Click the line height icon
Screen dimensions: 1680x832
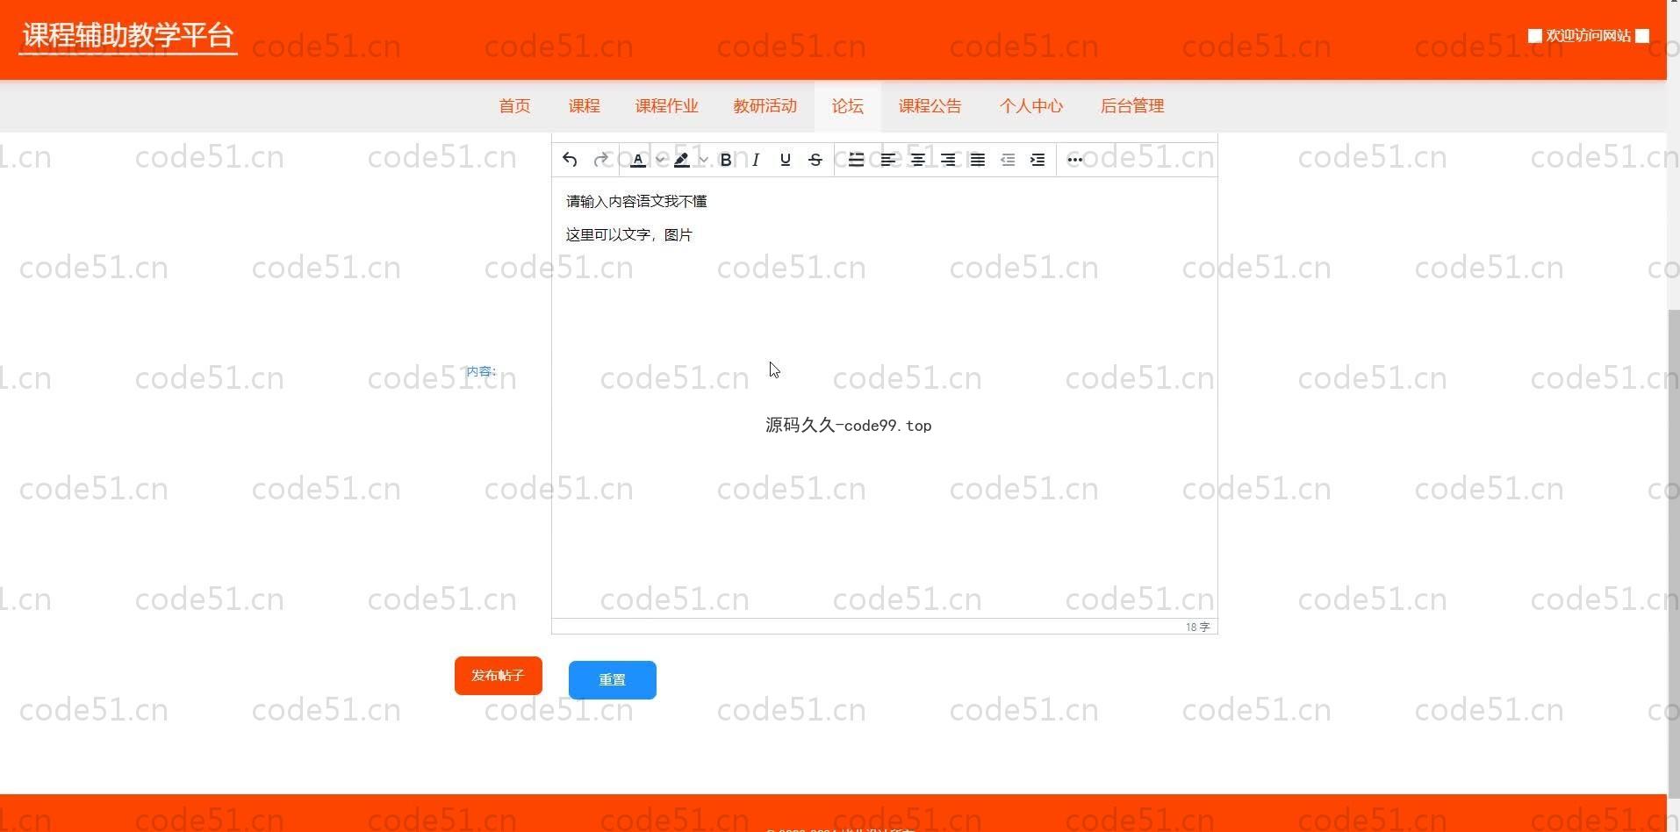856,160
